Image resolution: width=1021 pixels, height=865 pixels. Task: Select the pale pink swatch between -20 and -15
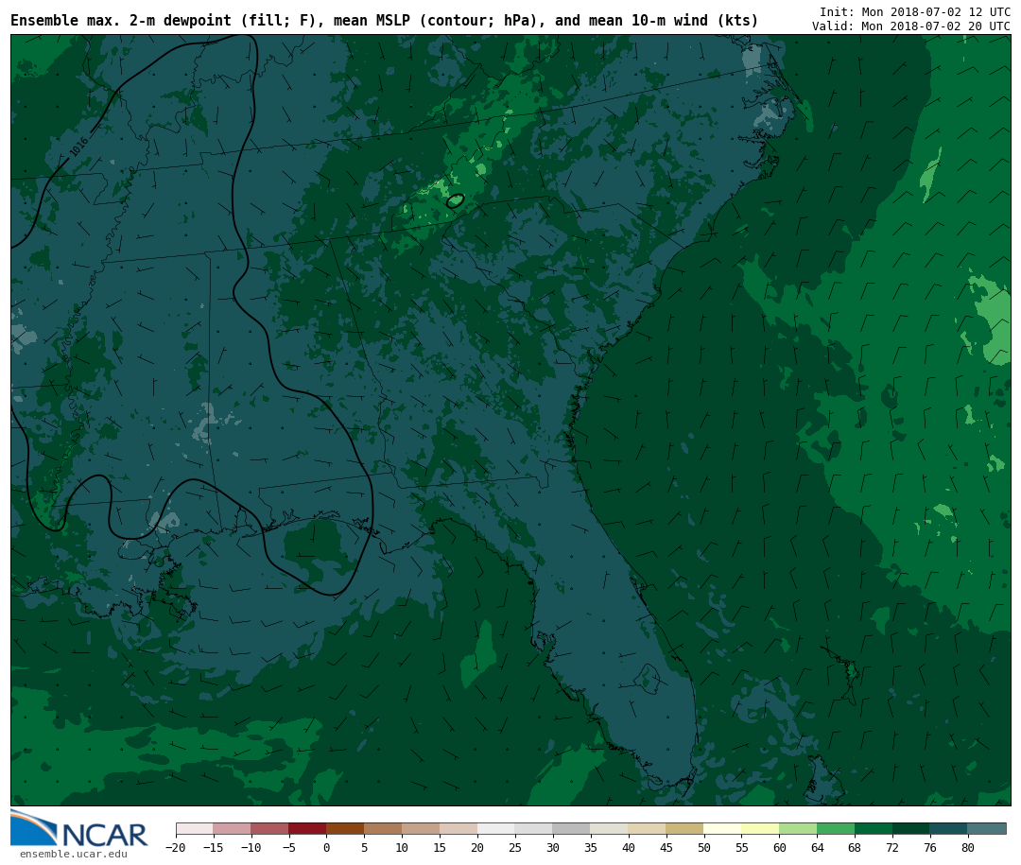pos(195,828)
